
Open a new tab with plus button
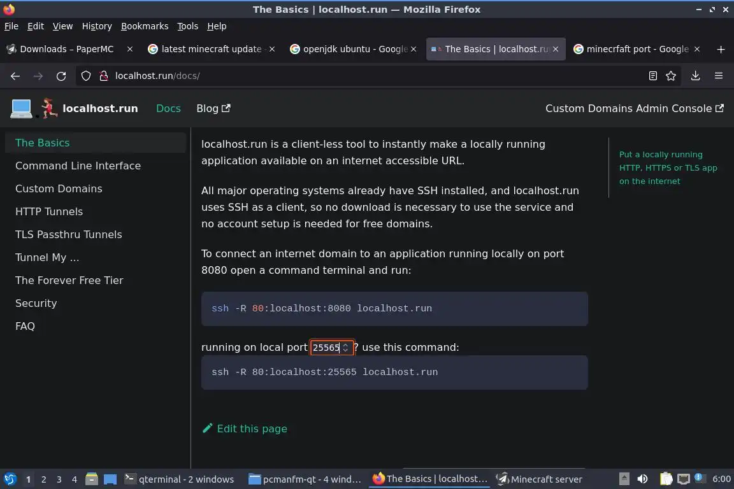[x=721, y=49]
